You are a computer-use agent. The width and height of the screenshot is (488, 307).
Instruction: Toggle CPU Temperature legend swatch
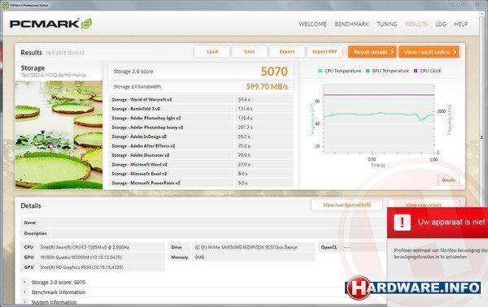click(320, 71)
